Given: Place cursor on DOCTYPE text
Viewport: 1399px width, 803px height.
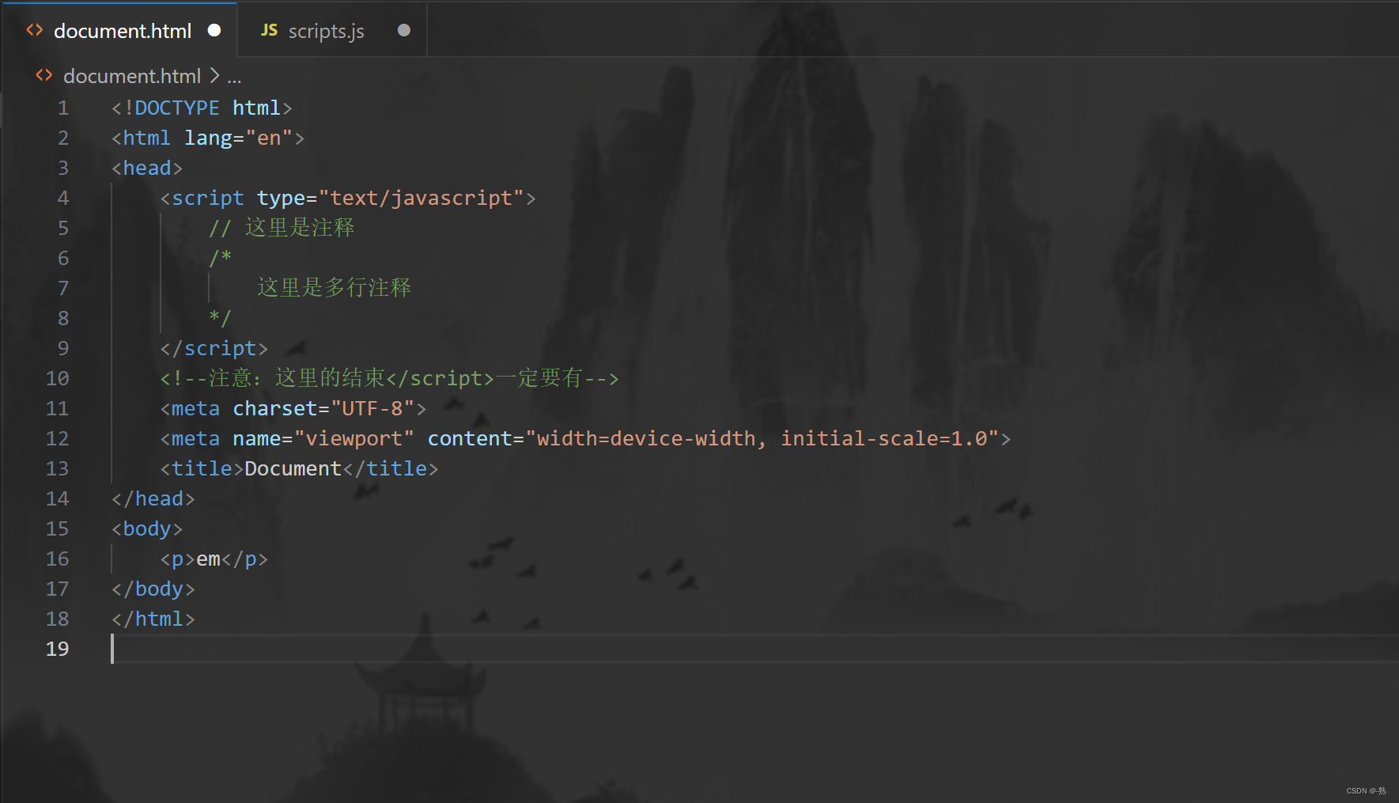Looking at the screenshot, I should (177, 108).
